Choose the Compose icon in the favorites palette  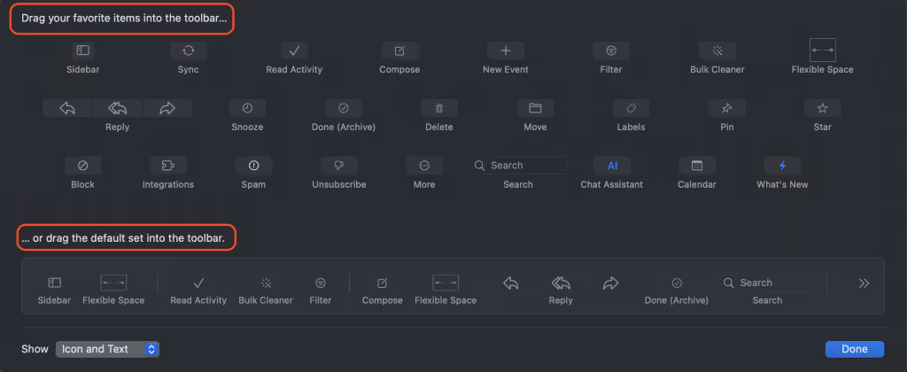[x=399, y=50]
